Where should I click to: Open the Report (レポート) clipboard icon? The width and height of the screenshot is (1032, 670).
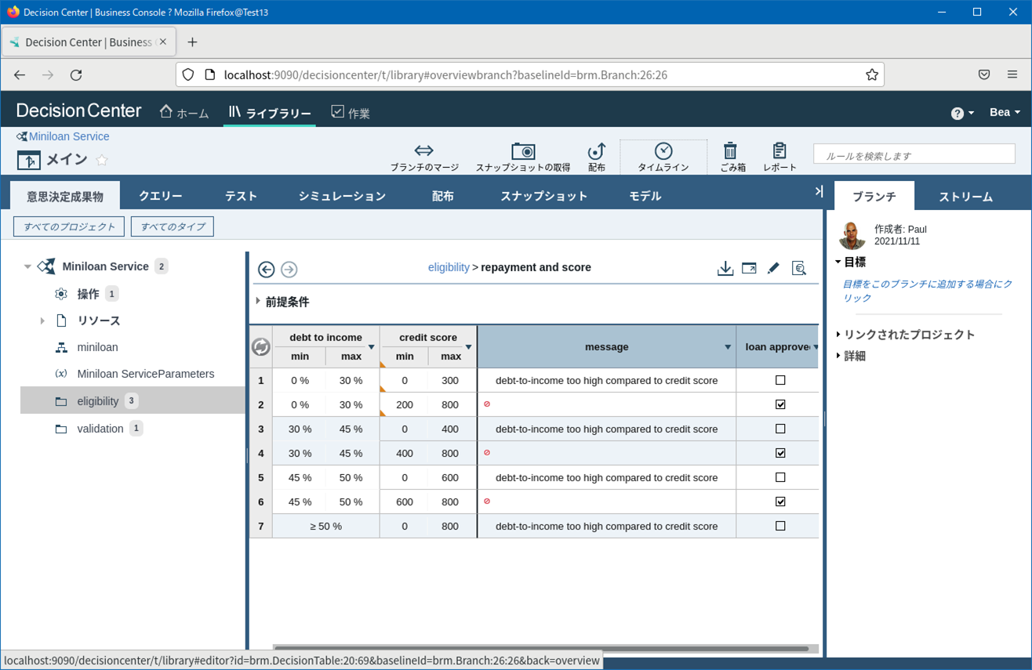pos(779,150)
